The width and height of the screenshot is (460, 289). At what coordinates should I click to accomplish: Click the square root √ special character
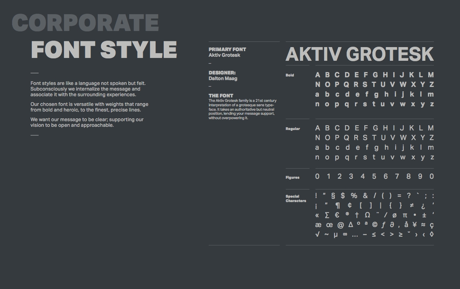click(x=317, y=234)
